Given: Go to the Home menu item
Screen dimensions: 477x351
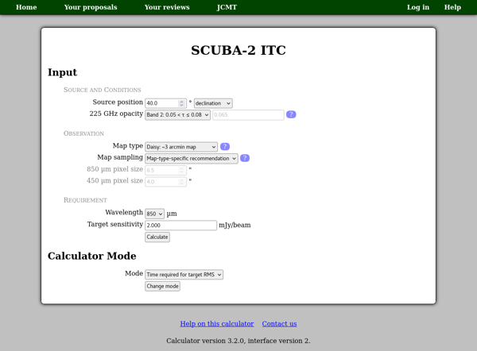Looking at the screenshot, I should pos(26,7).
